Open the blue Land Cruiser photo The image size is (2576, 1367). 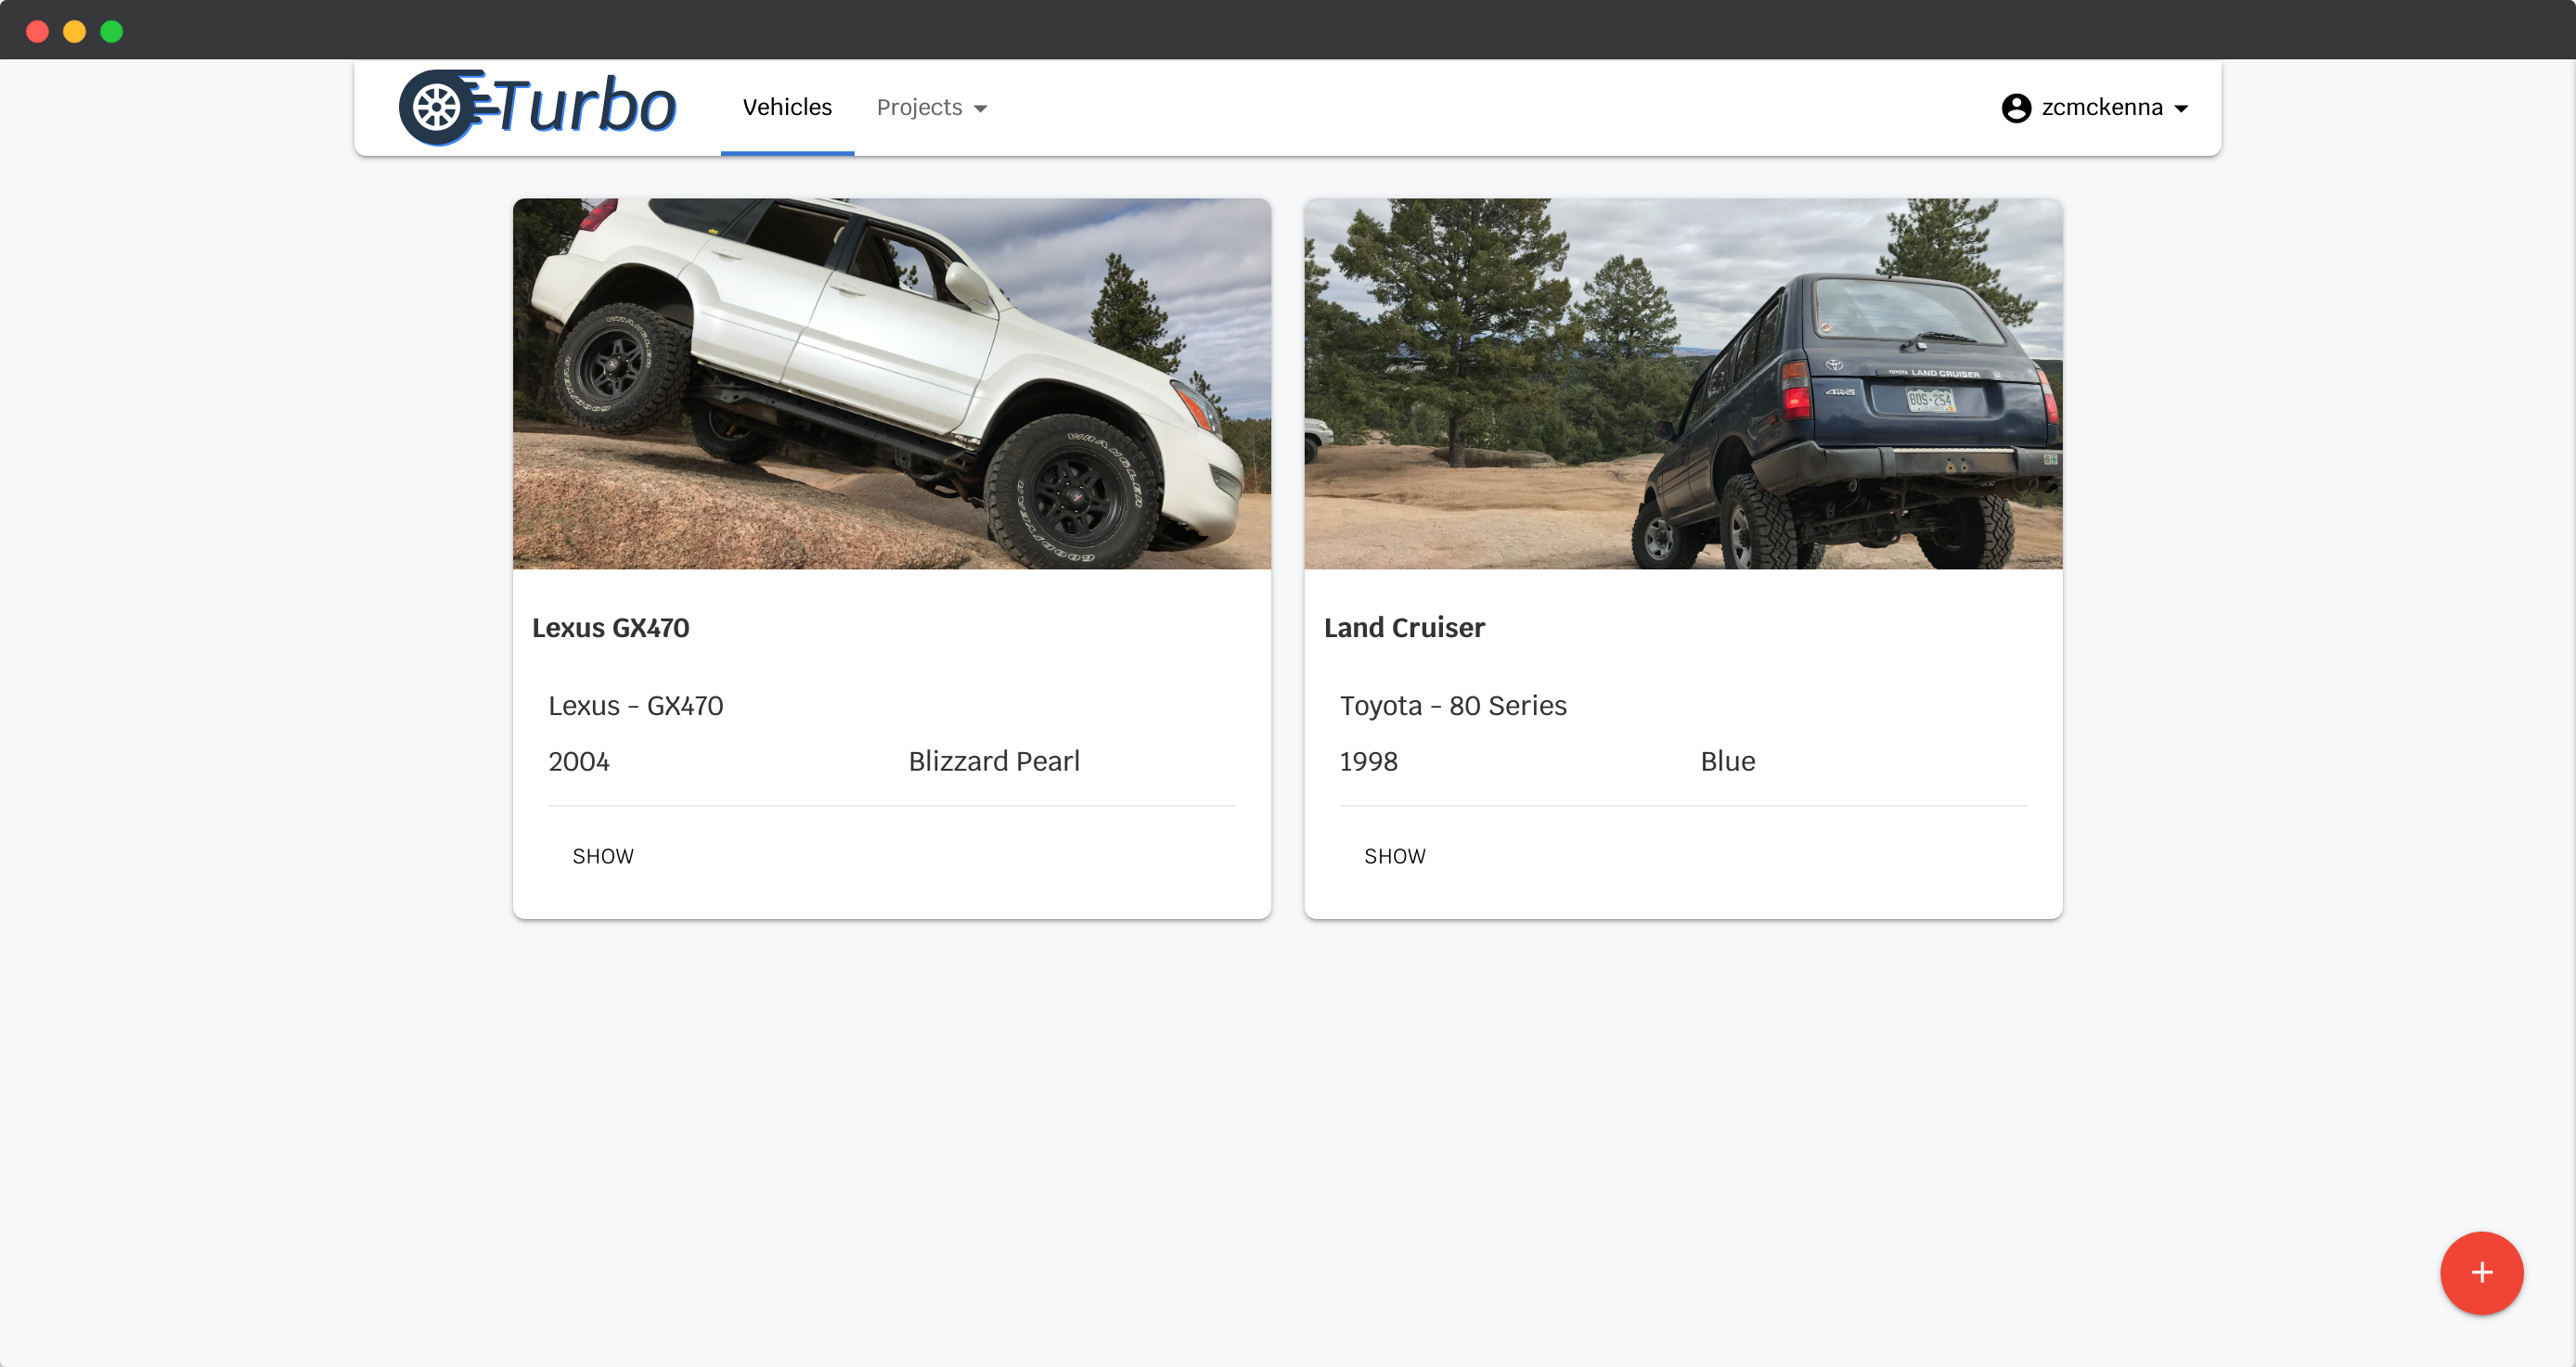click(x=1683, y=384)
